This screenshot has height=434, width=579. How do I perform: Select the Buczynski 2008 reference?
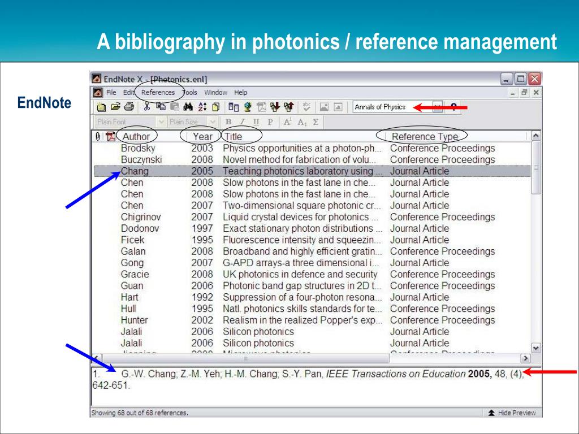coord(312,159)
